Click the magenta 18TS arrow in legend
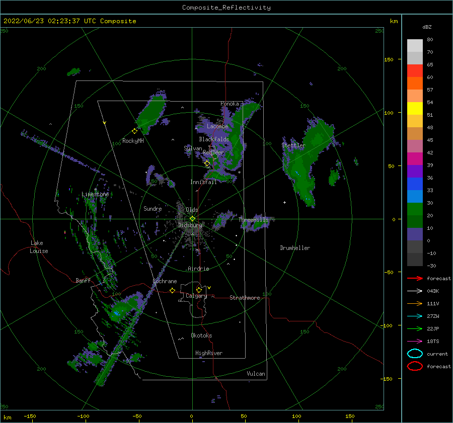Screen dimensions: 453x423 coord(415,341)
